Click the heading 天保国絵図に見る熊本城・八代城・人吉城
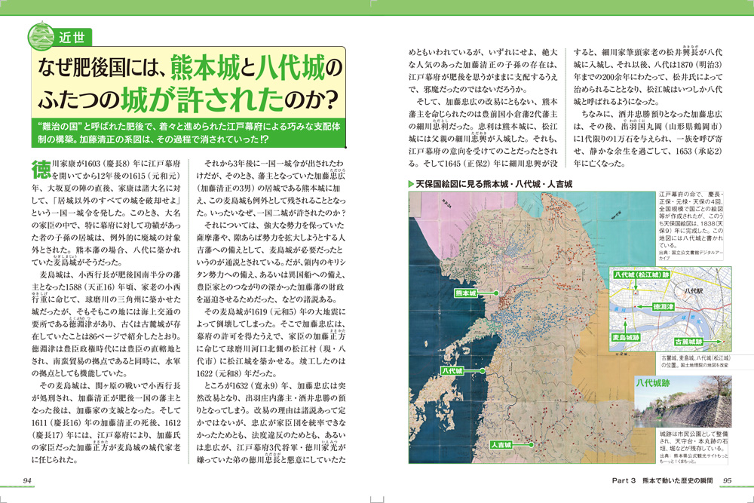Image resolution: width=754 pixels, height=503 pixels. pyautogui.click(x=494, y=184)
